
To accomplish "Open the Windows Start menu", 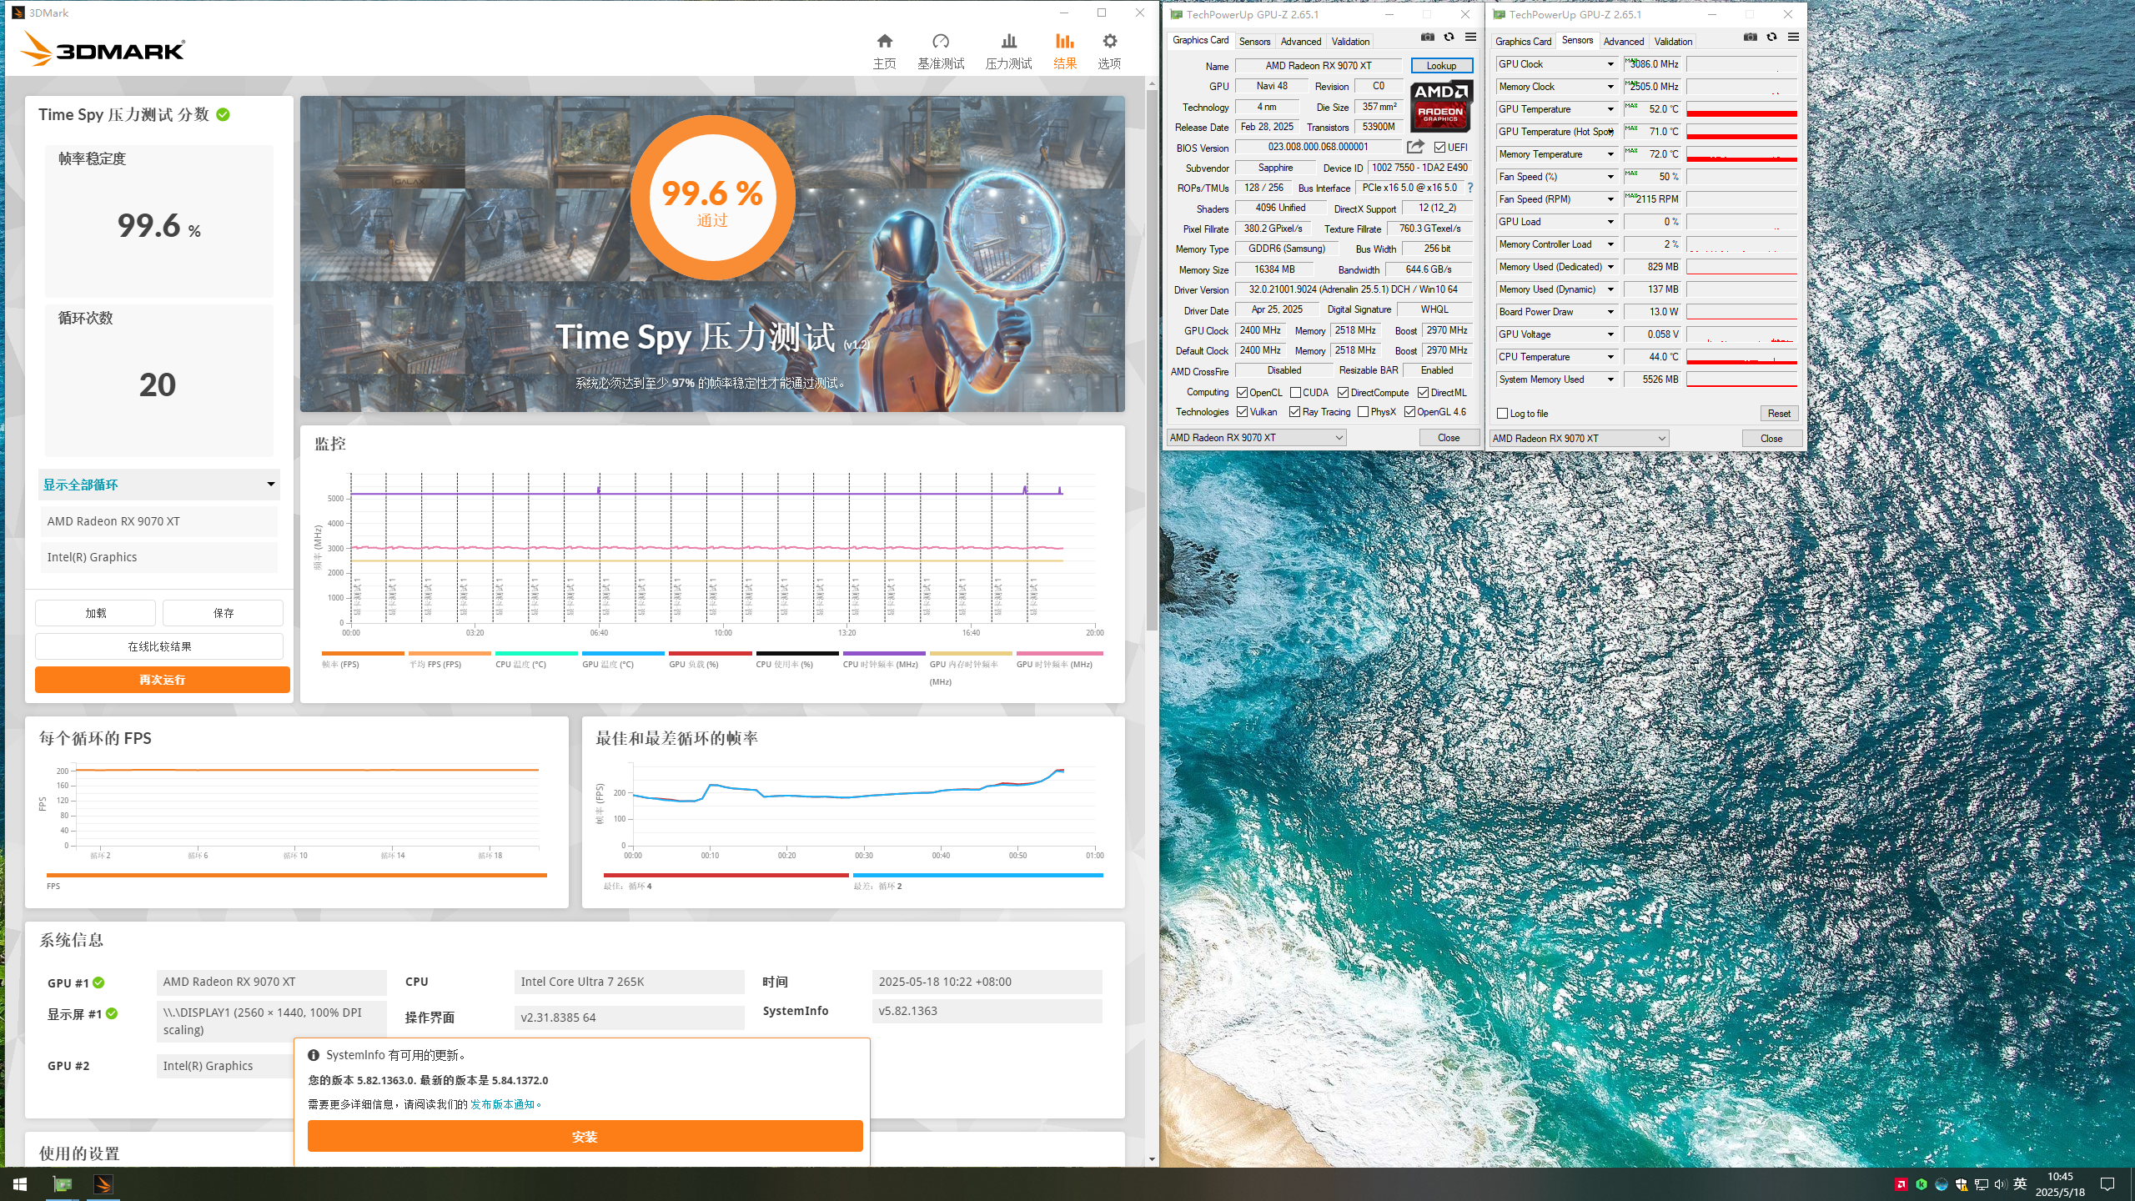I will (20, 1184).
